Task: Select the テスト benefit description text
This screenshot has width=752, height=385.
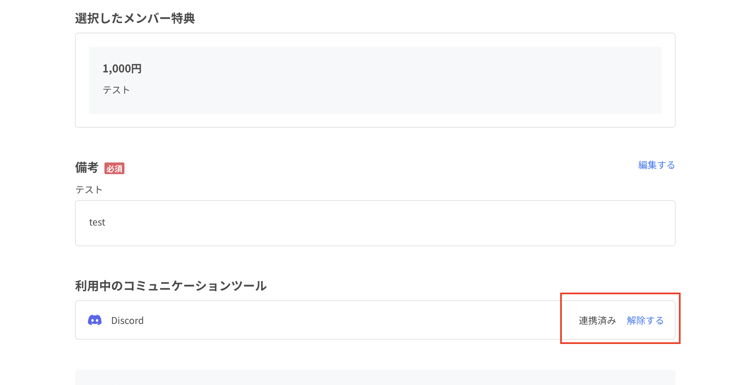Action: coord(116,89)
